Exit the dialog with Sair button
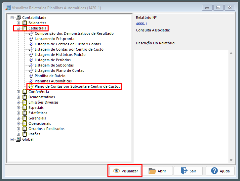This screenshot has width=240, height=181. click(188, 171)
